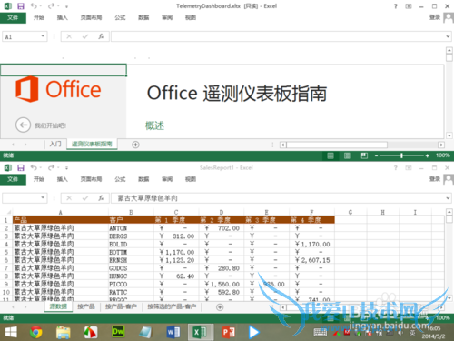
Task: Confirm entry in SalesReport1 formula bar
Action: click(x=85, y=198)
